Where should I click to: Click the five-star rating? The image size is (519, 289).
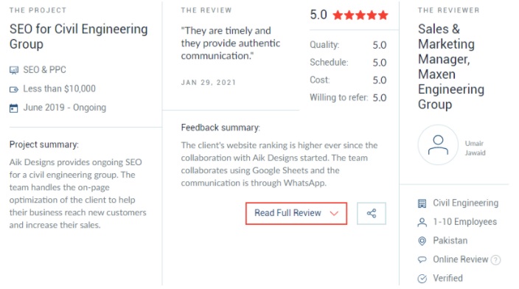pyautogui.click(x=360, y=15)
